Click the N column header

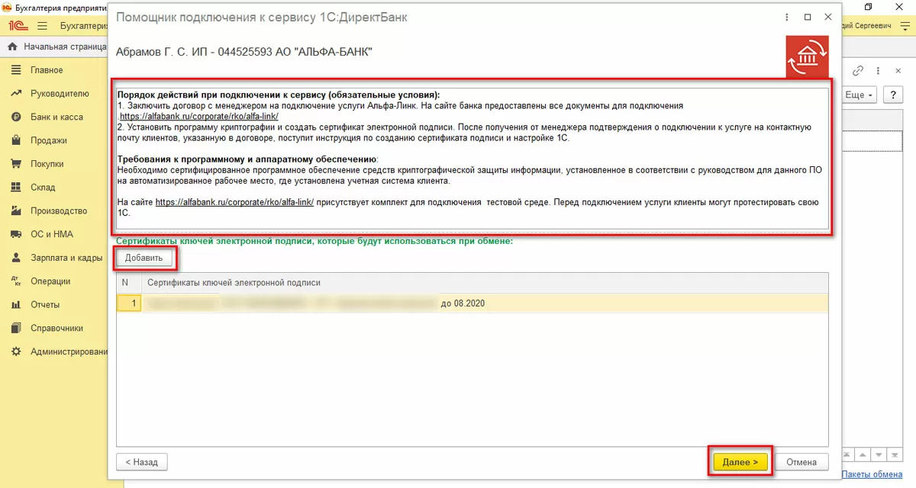(129, 283)
